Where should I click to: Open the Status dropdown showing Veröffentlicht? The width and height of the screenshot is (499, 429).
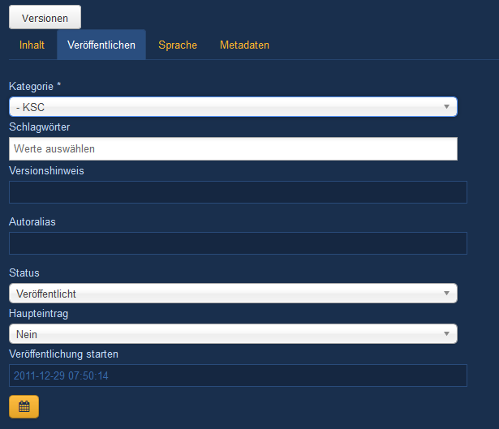tap(233, 294)
